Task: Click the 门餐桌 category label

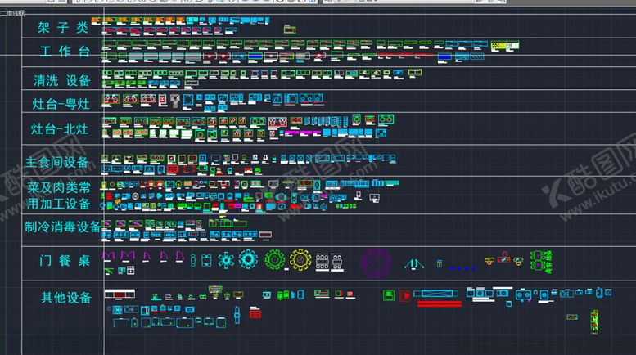Action: 64,261
